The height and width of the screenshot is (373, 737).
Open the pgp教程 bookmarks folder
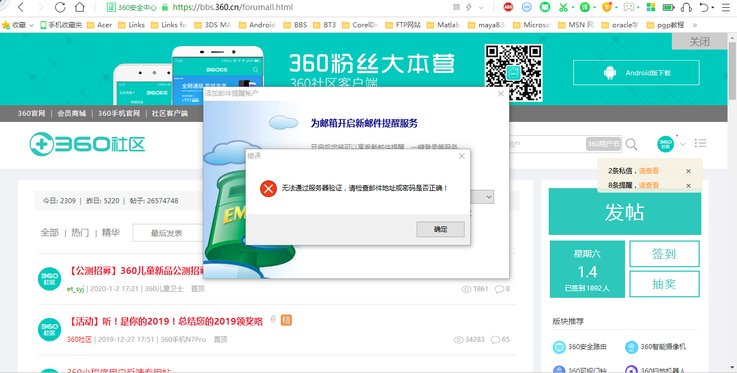[665, 25]
